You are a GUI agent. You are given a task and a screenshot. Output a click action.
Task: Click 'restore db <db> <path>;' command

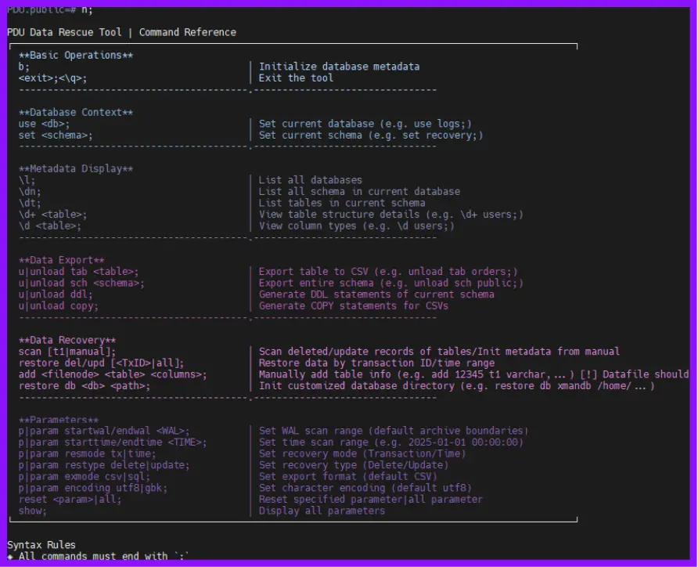[x=85, y=386]
